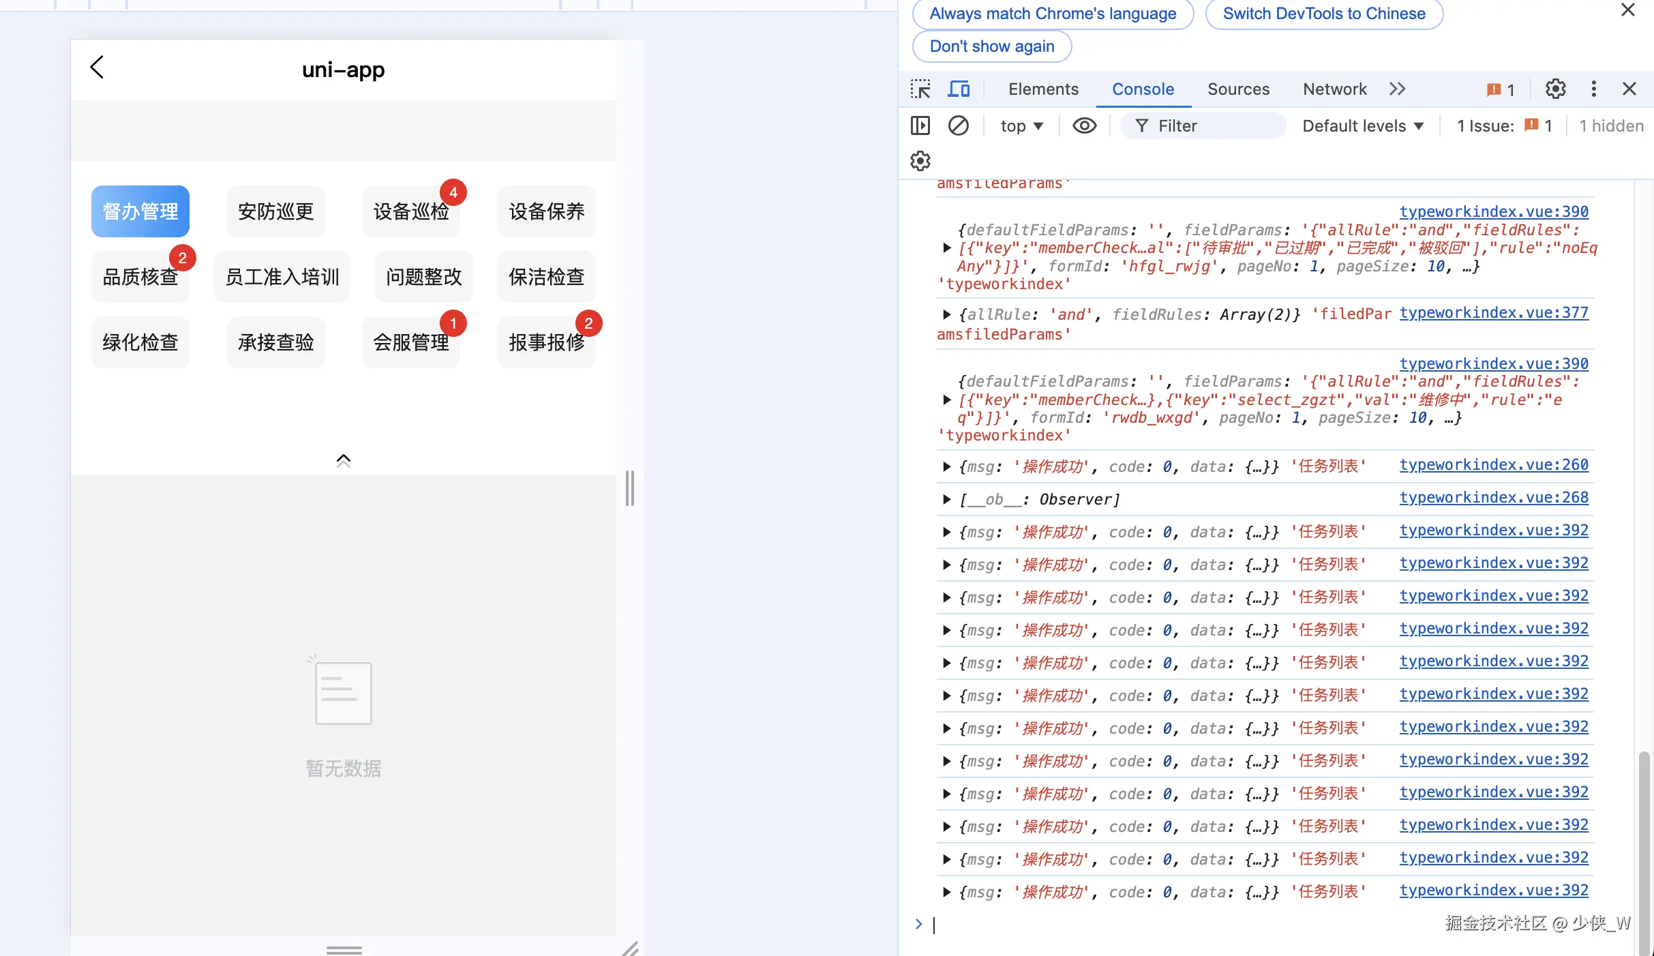The image size is (1654, 956).
Task: Click 'Switch DevTools to Chinese' button
Action: click(1323, 13)
